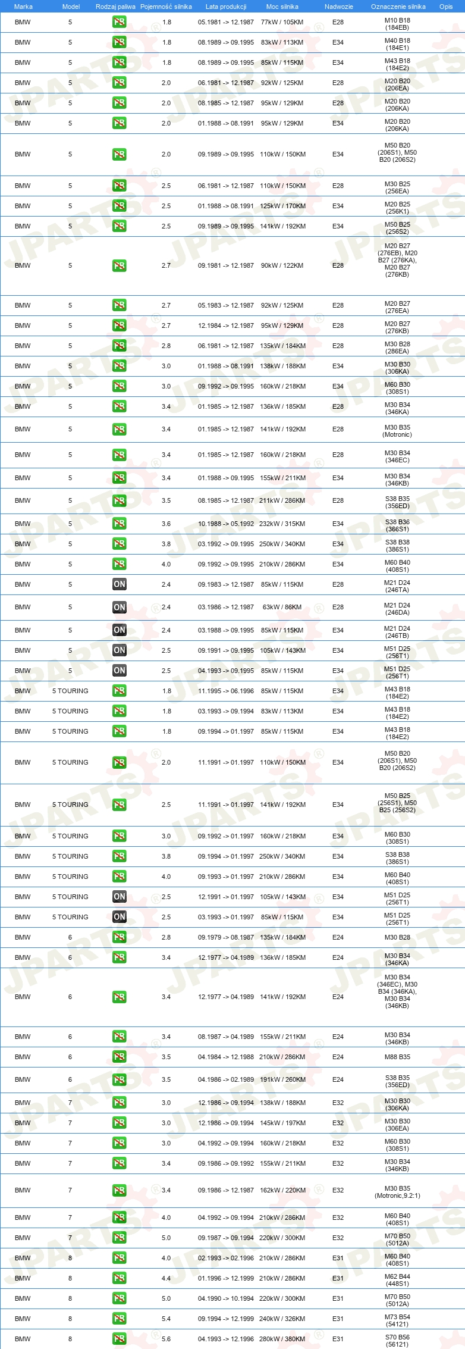Click petrol icon in S70 B56 (56121) row
Viewport: 465px width, 1349px height.
119,1339
